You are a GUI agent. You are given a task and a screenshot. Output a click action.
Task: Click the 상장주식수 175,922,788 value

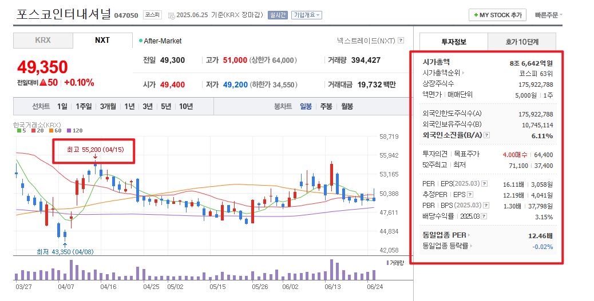[536, 85]
